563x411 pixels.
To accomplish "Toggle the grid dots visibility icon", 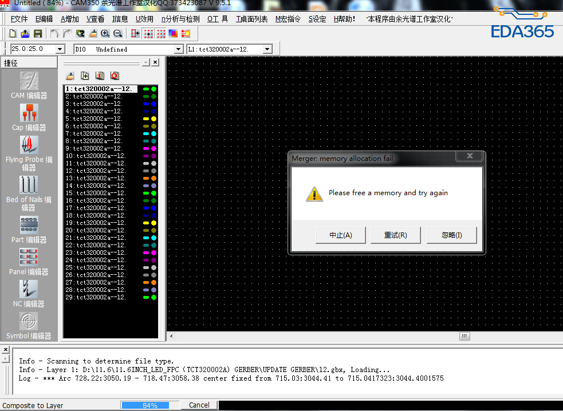I will pyautogui.click(x=161, y=34).
